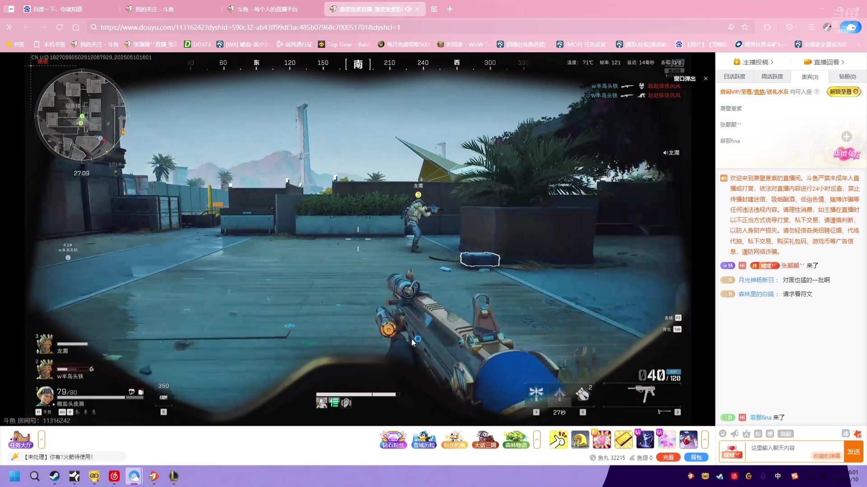Open taskbar Search
Image resolution: width=867 pixels, height=487 pixels.
(x=34, y=476)
